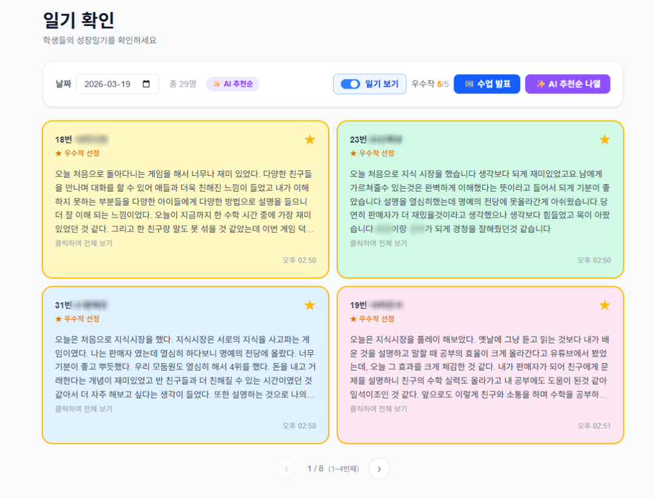Viewport: 655px width, 498px height.
Task: Click the diary text of 19번 card
Action: pyautogui.click(x=480, y=367)
